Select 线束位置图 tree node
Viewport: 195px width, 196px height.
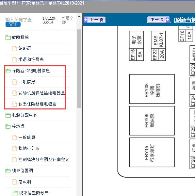pos(23,171)
